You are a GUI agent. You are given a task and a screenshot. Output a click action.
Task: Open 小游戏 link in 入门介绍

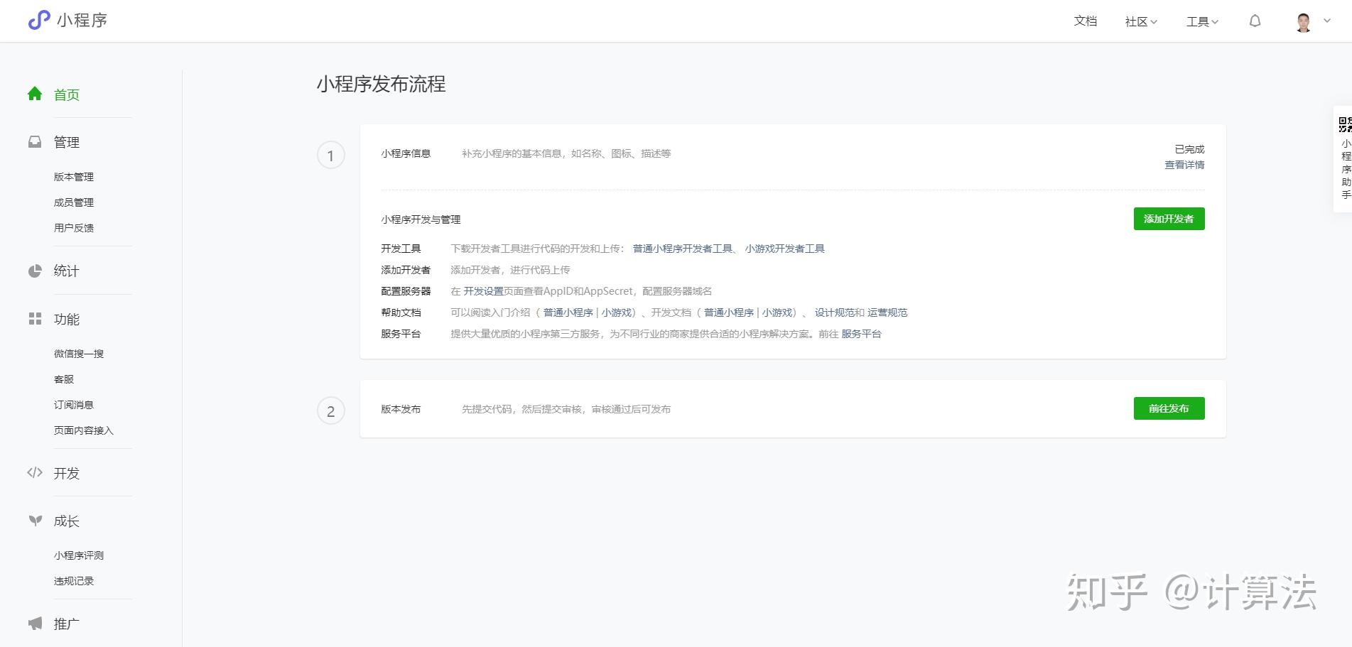coord(617,312)
